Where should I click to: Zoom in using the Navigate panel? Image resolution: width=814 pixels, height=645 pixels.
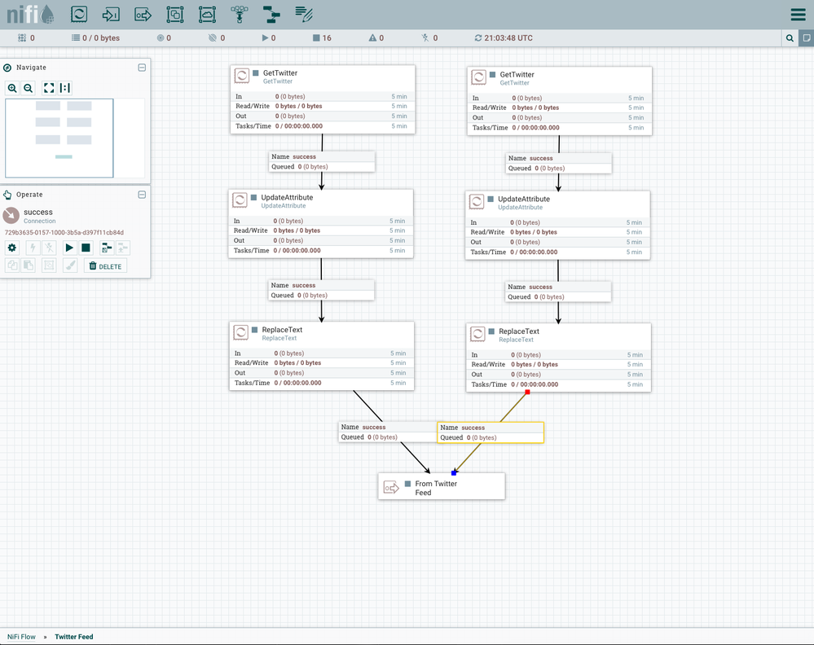point(12,88)
